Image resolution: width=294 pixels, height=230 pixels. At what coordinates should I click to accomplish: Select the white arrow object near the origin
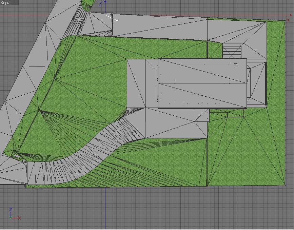tap(112, 18)
